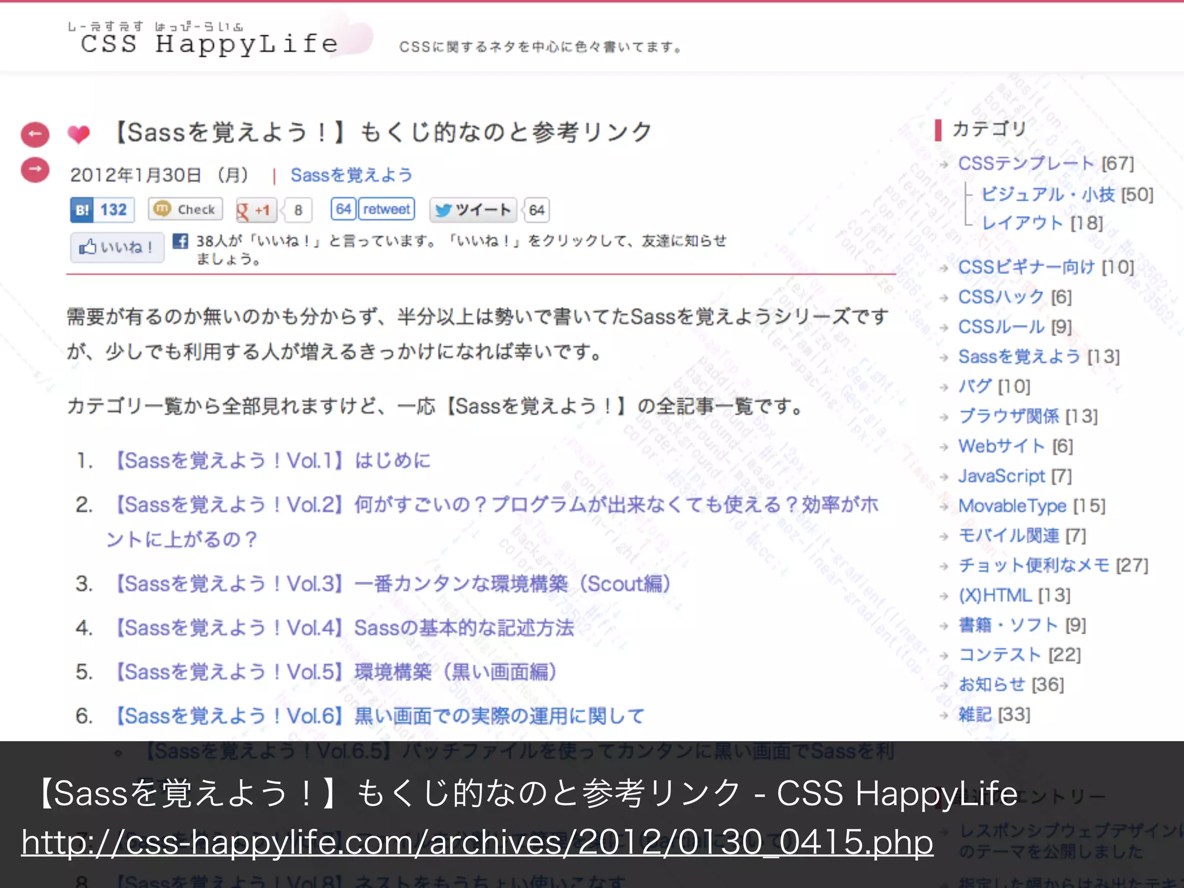Click the retweet button
Image resolution: width=1184 pixels, height=888 pixels.
coord(386,209)
